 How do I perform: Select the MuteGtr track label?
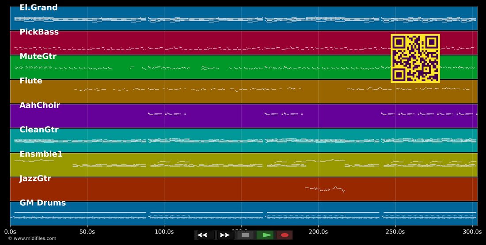coord(38,57)
